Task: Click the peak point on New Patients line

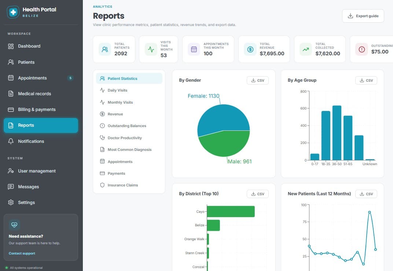Action: tap(370, 212)
